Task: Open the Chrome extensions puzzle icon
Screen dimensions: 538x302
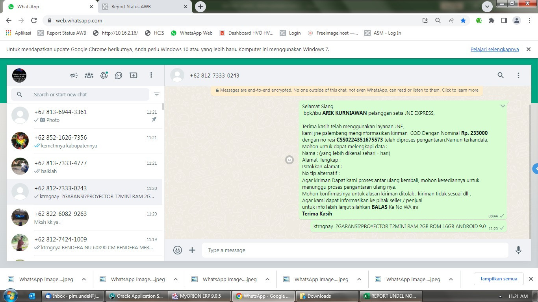Action: coord(492,20)
